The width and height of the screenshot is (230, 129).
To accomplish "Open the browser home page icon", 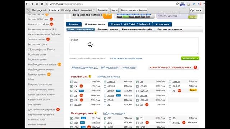I will (x=42, y=4).
